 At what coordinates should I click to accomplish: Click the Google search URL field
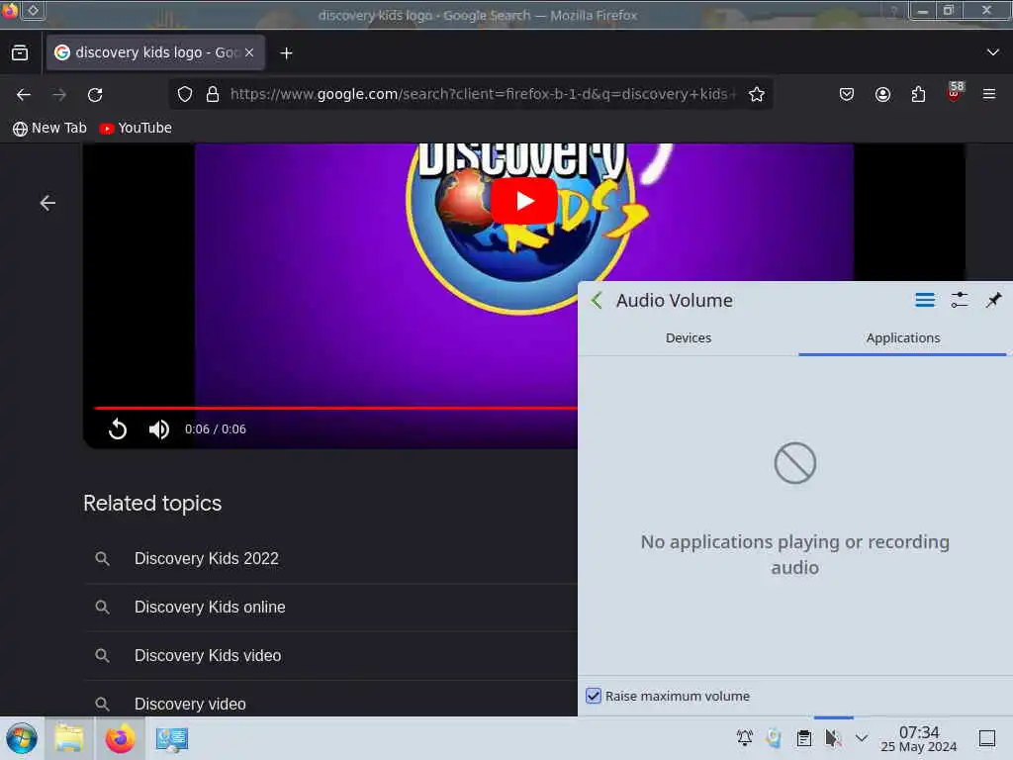click(x=483, y=94)
